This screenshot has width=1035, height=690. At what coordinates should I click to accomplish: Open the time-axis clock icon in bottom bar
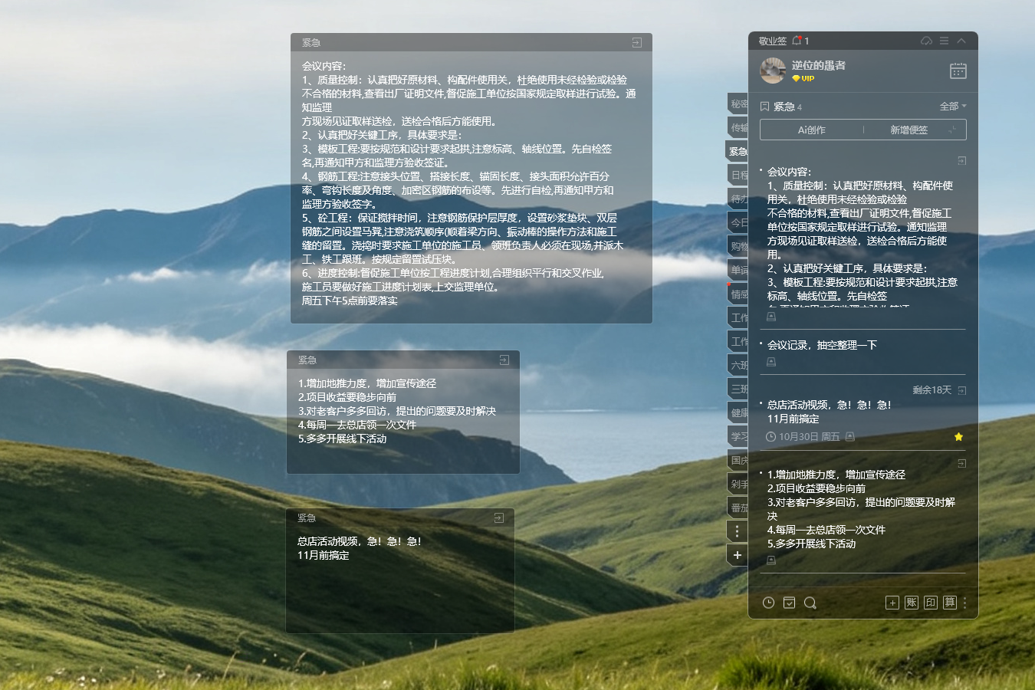(768, 603)
